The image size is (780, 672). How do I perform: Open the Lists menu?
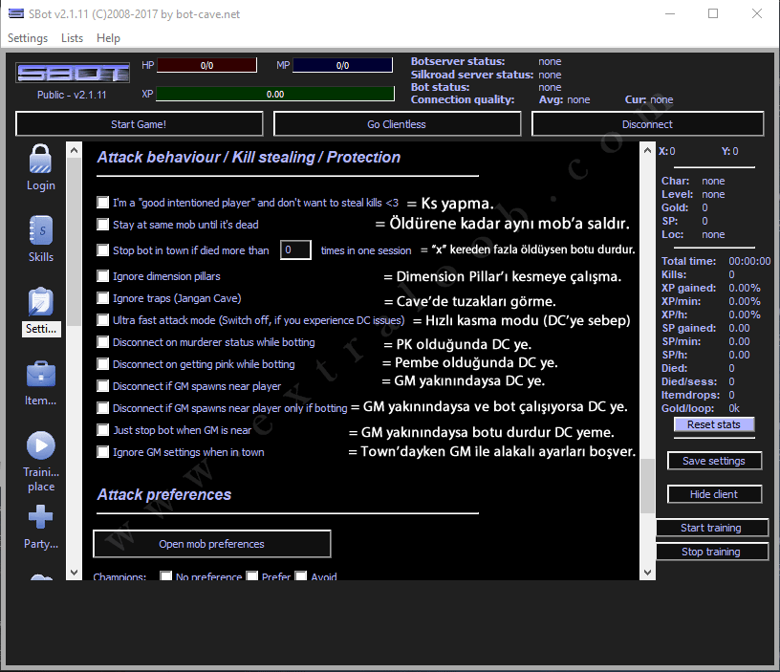72,38
